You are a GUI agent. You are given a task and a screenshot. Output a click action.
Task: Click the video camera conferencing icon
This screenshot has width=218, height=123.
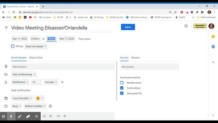[x=6, y=74]
